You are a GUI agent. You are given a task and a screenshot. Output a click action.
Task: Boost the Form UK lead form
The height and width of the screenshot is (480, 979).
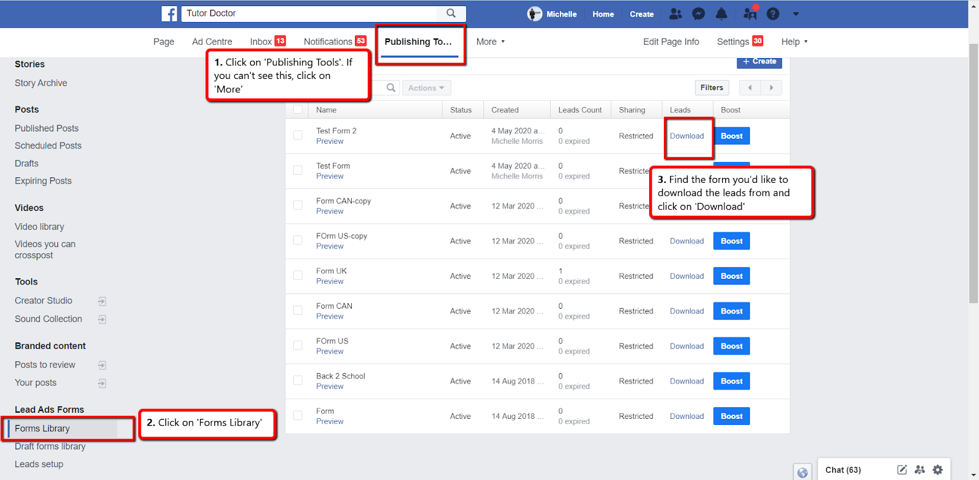coord(731,276)
